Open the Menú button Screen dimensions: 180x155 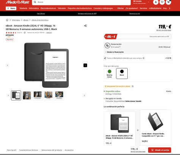point(11,8)
